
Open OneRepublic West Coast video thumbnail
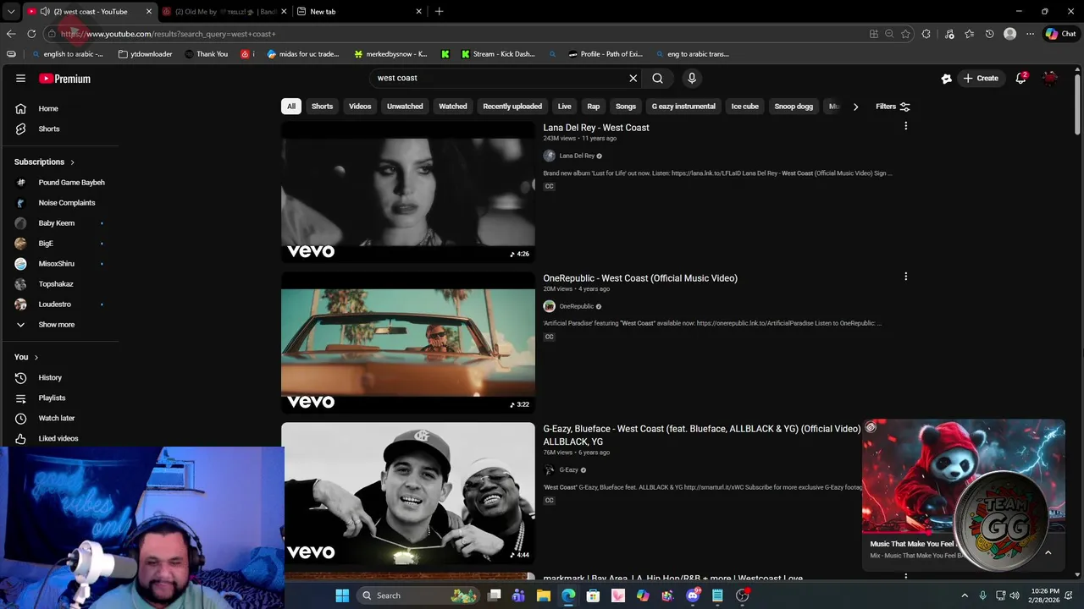click(x=408, y=343)
